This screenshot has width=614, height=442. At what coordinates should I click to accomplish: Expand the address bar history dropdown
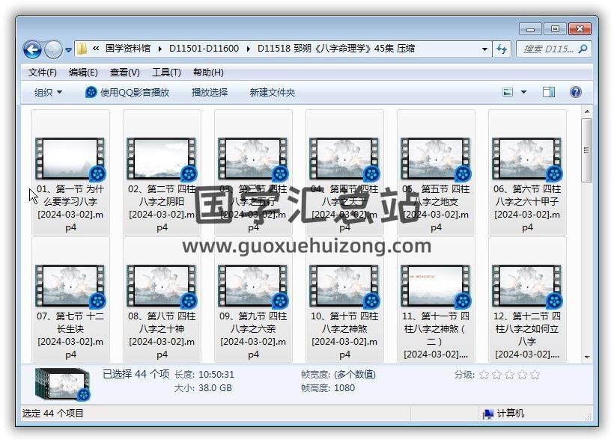(x=485, y=49)
